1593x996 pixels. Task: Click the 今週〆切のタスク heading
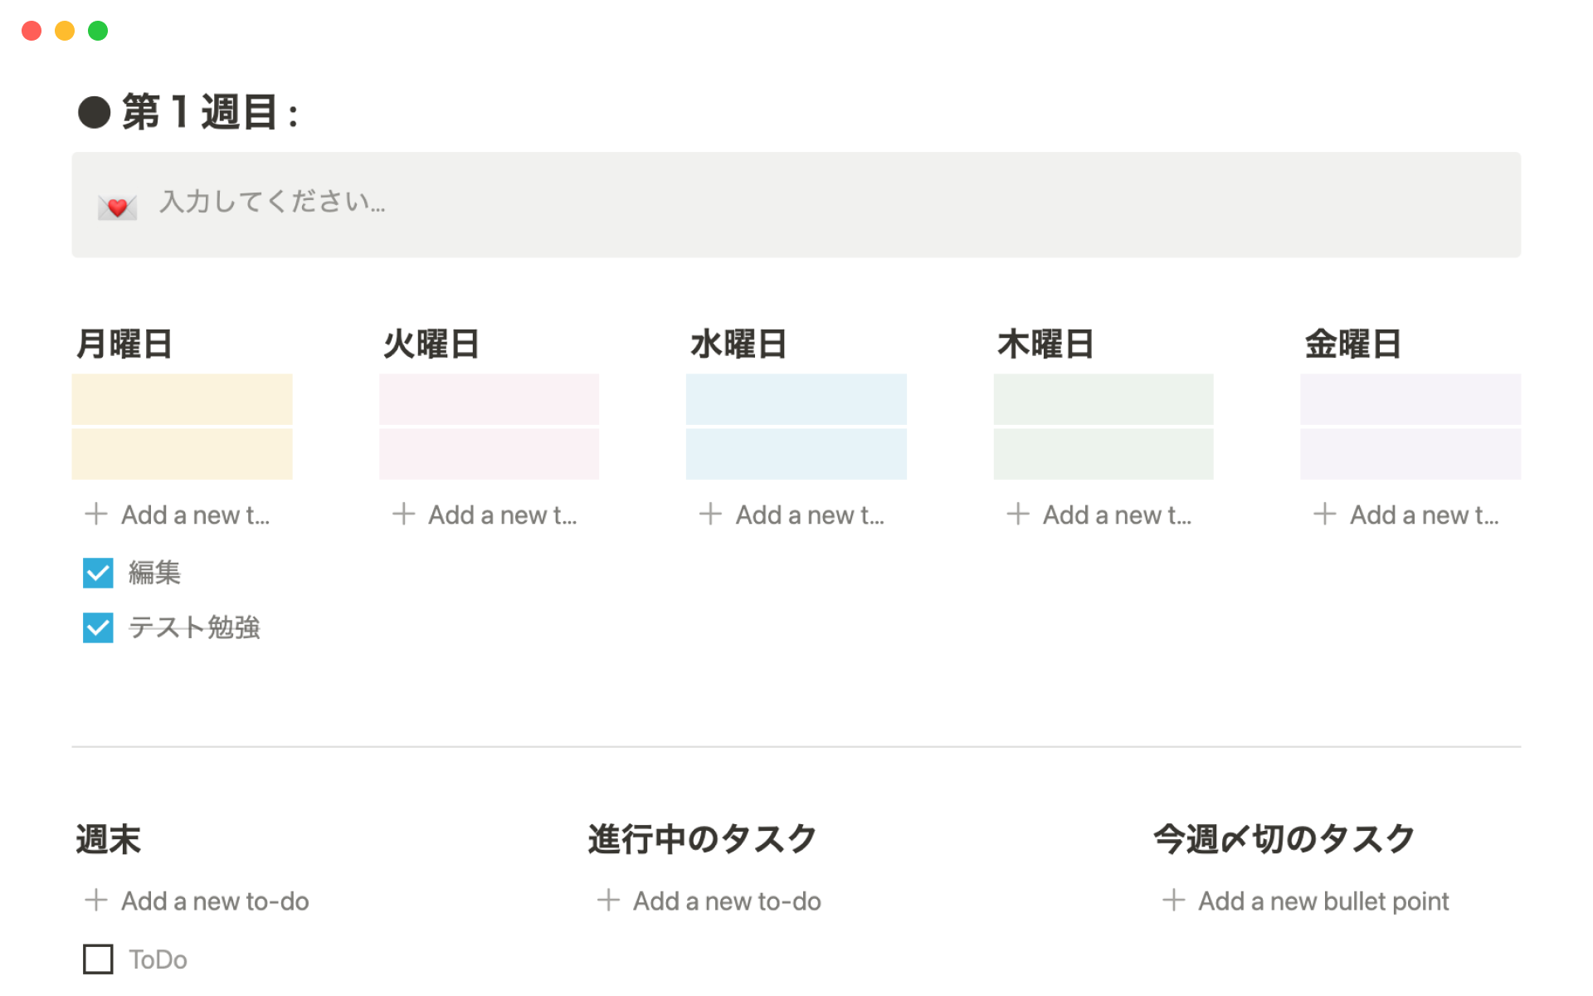point(1284,839)
